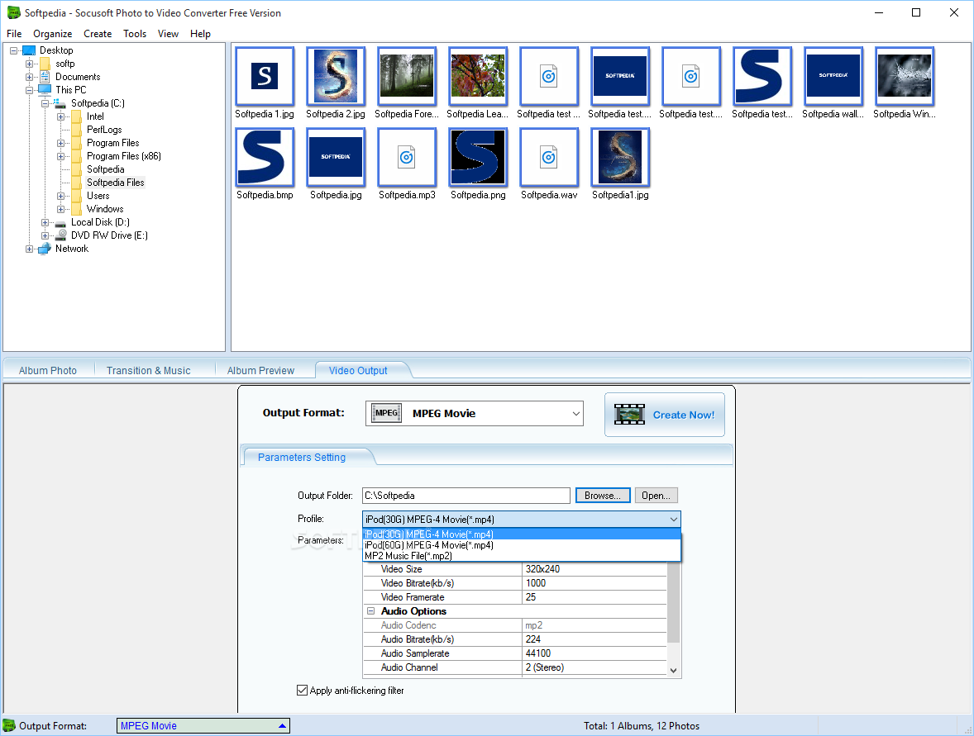
Task: Click the parameters list scroll down arrow
Action: pos(673,670)
